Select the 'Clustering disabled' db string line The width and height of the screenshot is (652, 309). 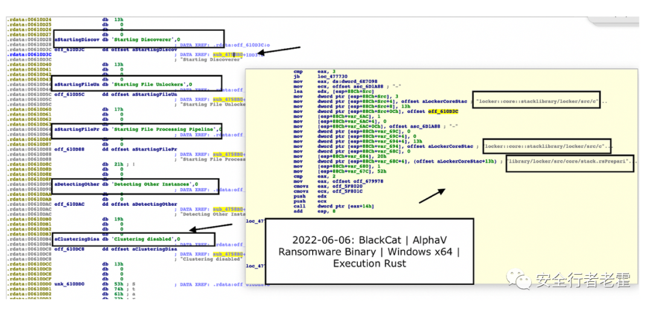(117, 239)
